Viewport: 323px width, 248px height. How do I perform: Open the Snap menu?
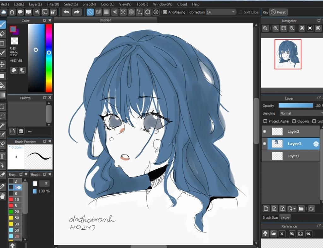coord(89,4)
